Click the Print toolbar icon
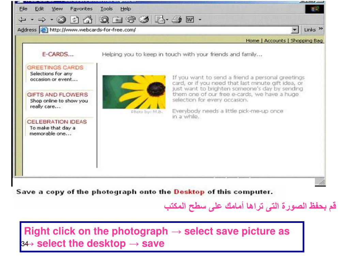This screenshot has height=261, width=349. [177, 19]
